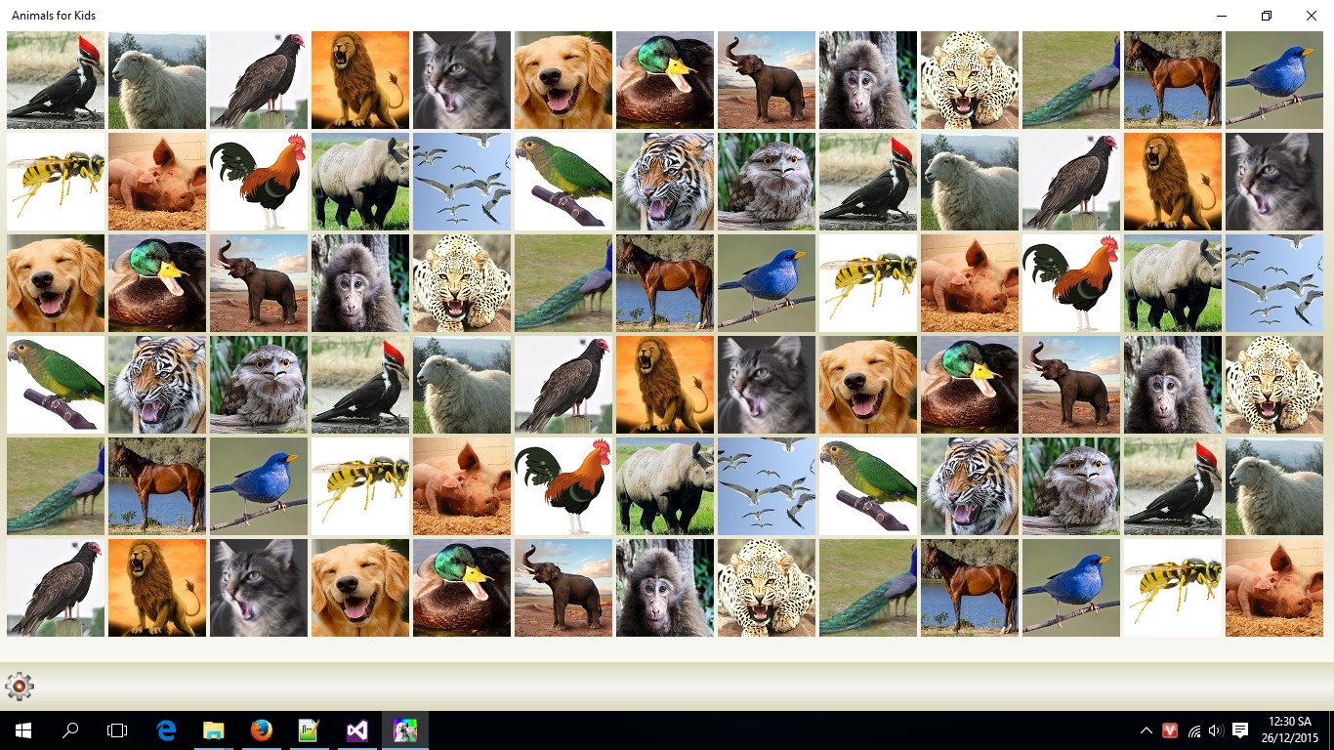Click the yellow wasp tile in bottom row
Image resolution: width=1334 pixels, height=750 pixels.
pos(1172,587)
